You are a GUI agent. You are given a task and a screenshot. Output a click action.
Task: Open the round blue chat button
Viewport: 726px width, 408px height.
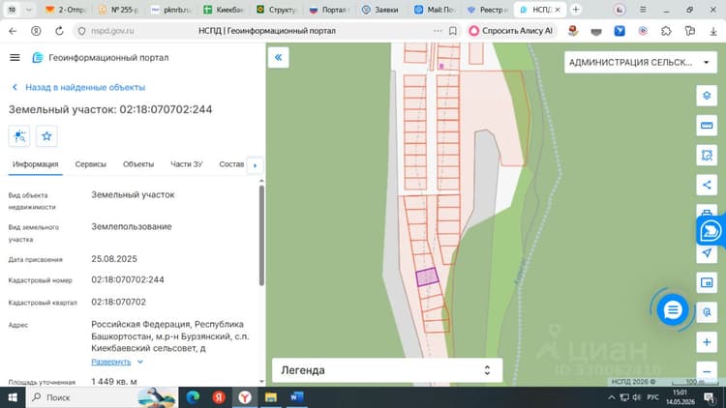pos(673,309)
